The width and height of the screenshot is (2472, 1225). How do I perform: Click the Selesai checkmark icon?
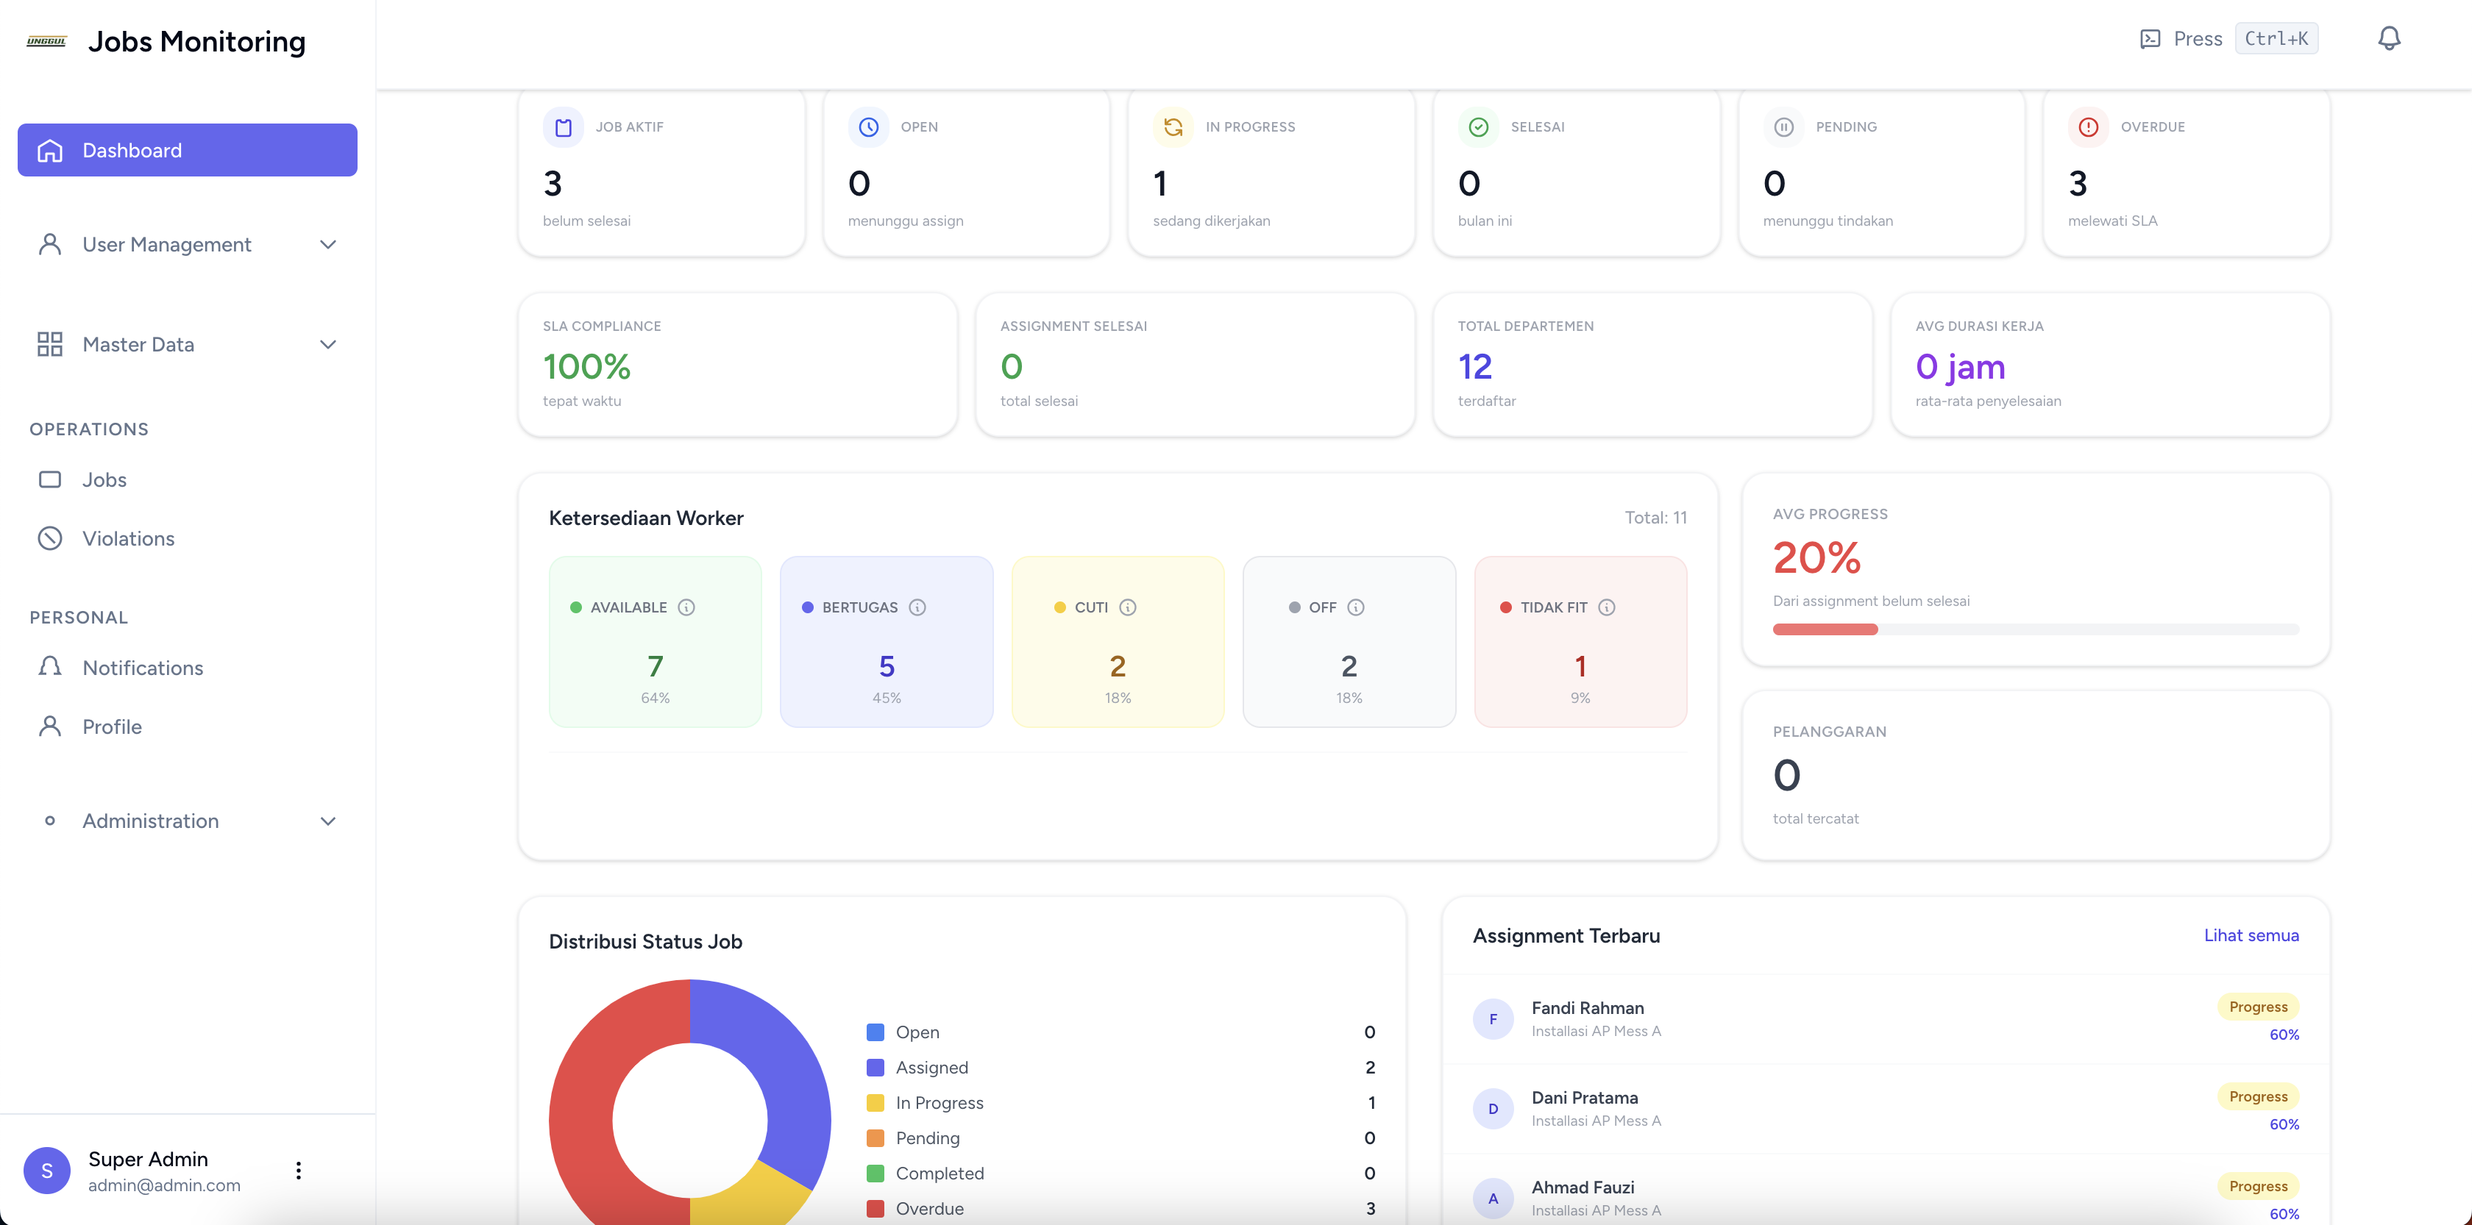1479,126
